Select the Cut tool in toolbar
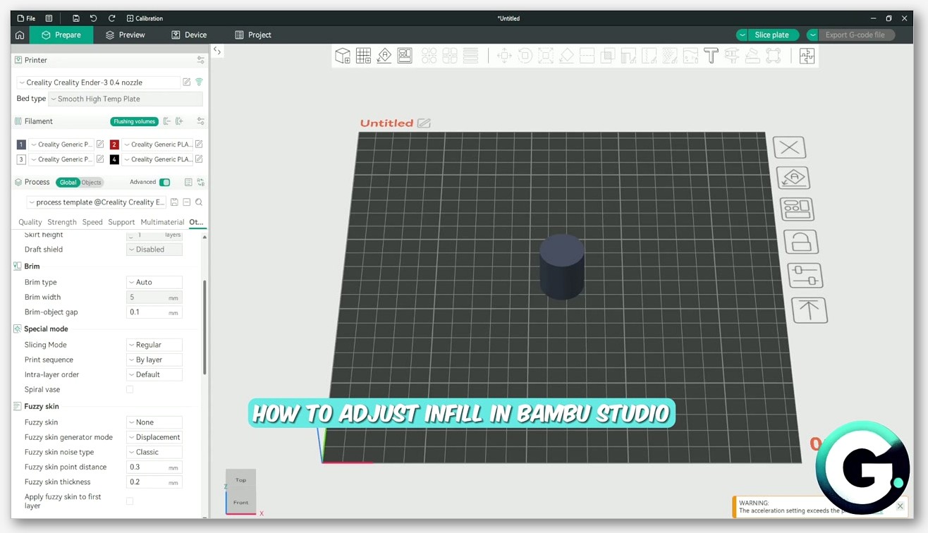 click(587, 56)
